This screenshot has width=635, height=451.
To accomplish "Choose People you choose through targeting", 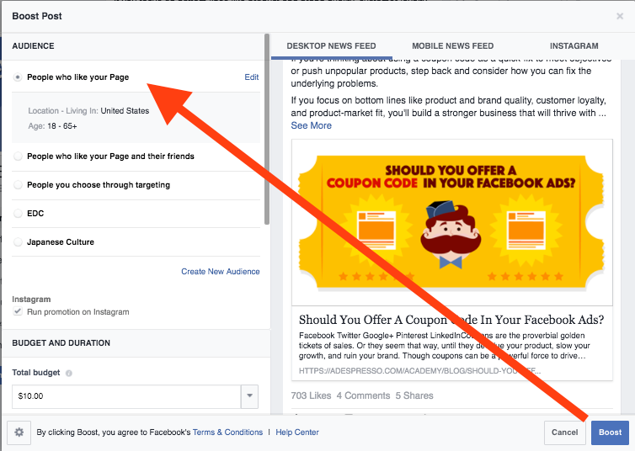I will [x=18, y=185].
